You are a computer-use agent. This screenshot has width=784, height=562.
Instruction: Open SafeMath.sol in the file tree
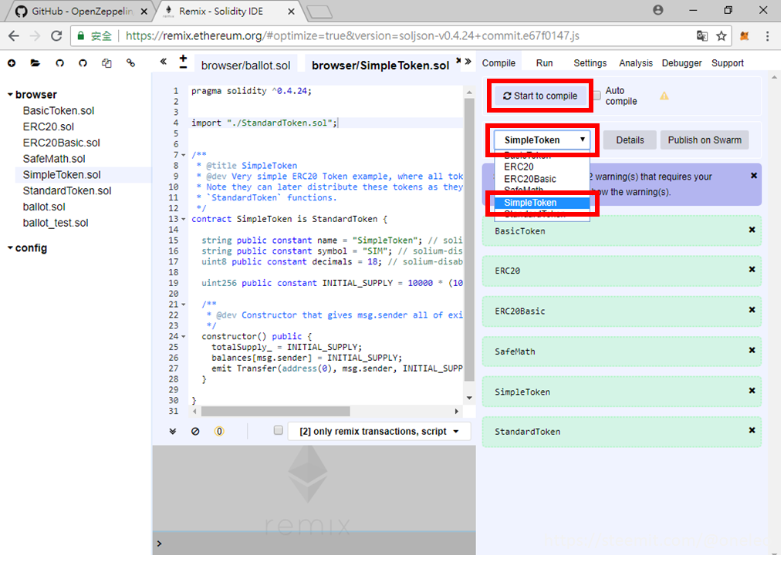54,159
